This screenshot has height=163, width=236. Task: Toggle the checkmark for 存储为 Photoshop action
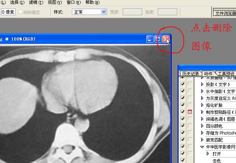183,132
